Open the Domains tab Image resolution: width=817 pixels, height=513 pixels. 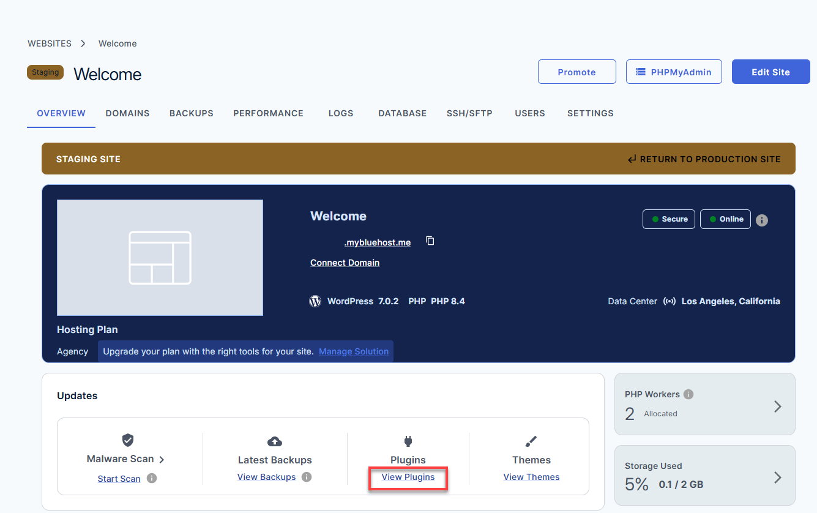(x=127, y=113)
